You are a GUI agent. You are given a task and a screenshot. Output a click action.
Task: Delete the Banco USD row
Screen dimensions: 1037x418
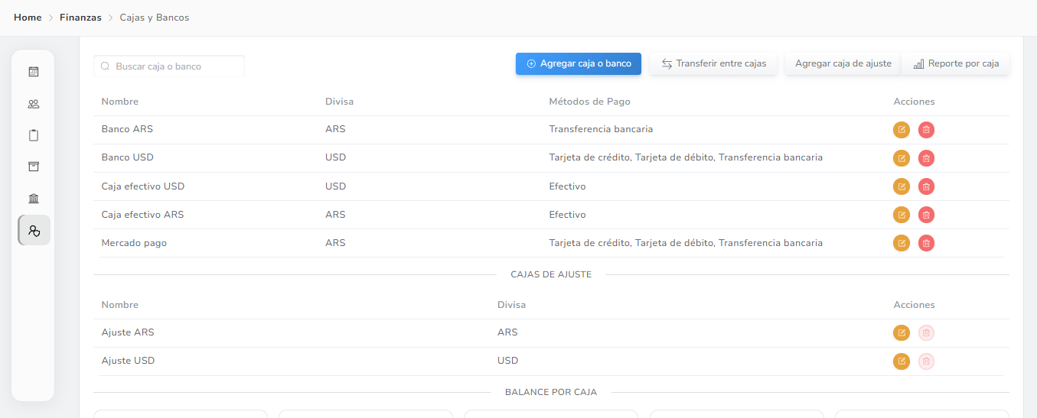[926, 158]
